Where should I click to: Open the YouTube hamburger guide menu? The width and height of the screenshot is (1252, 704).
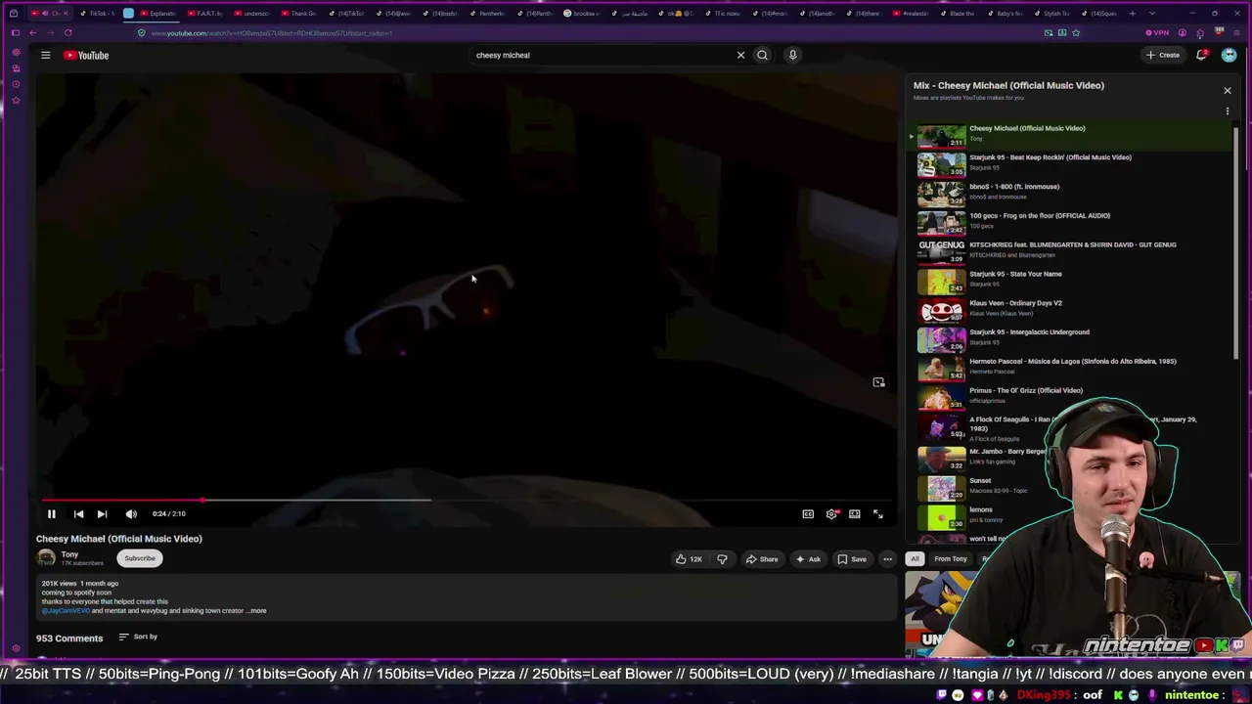pos(45,55)
